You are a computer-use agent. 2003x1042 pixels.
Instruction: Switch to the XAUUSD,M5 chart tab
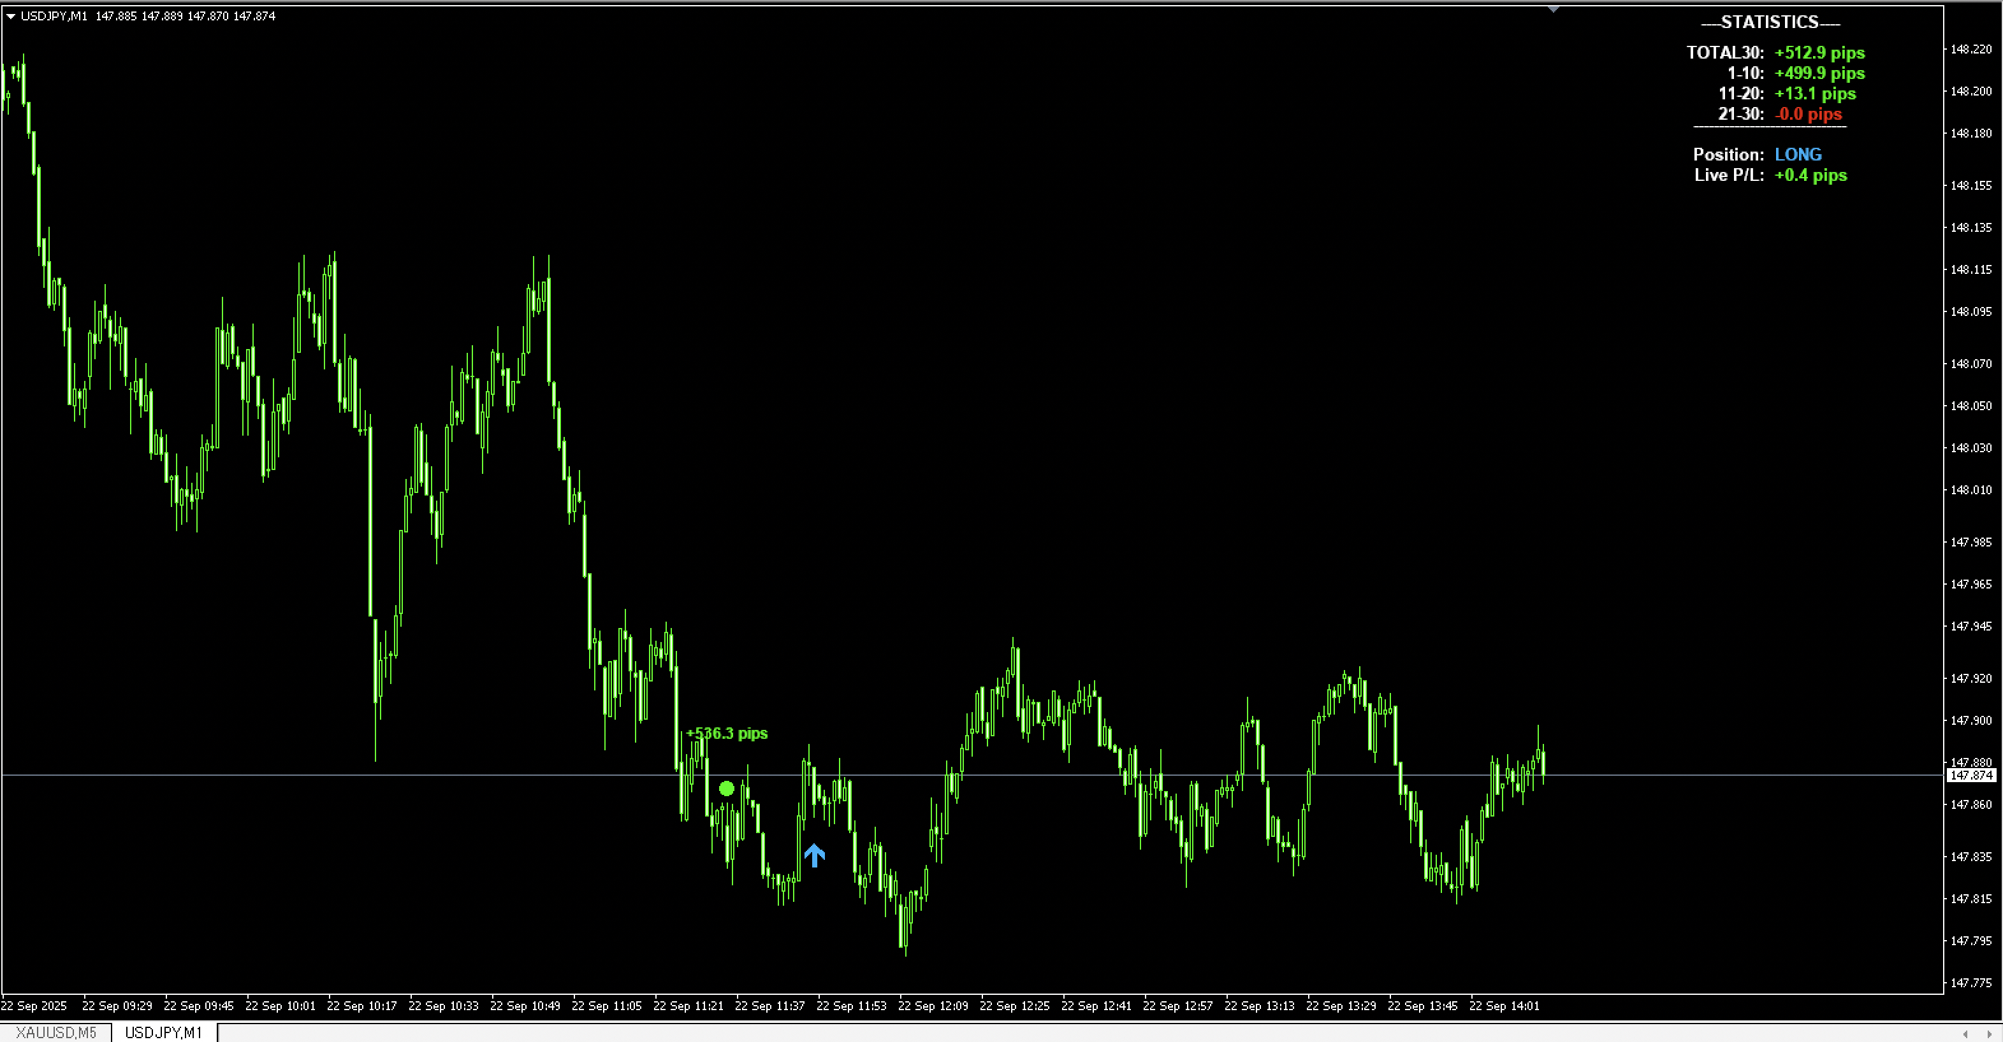[56, 1032]
